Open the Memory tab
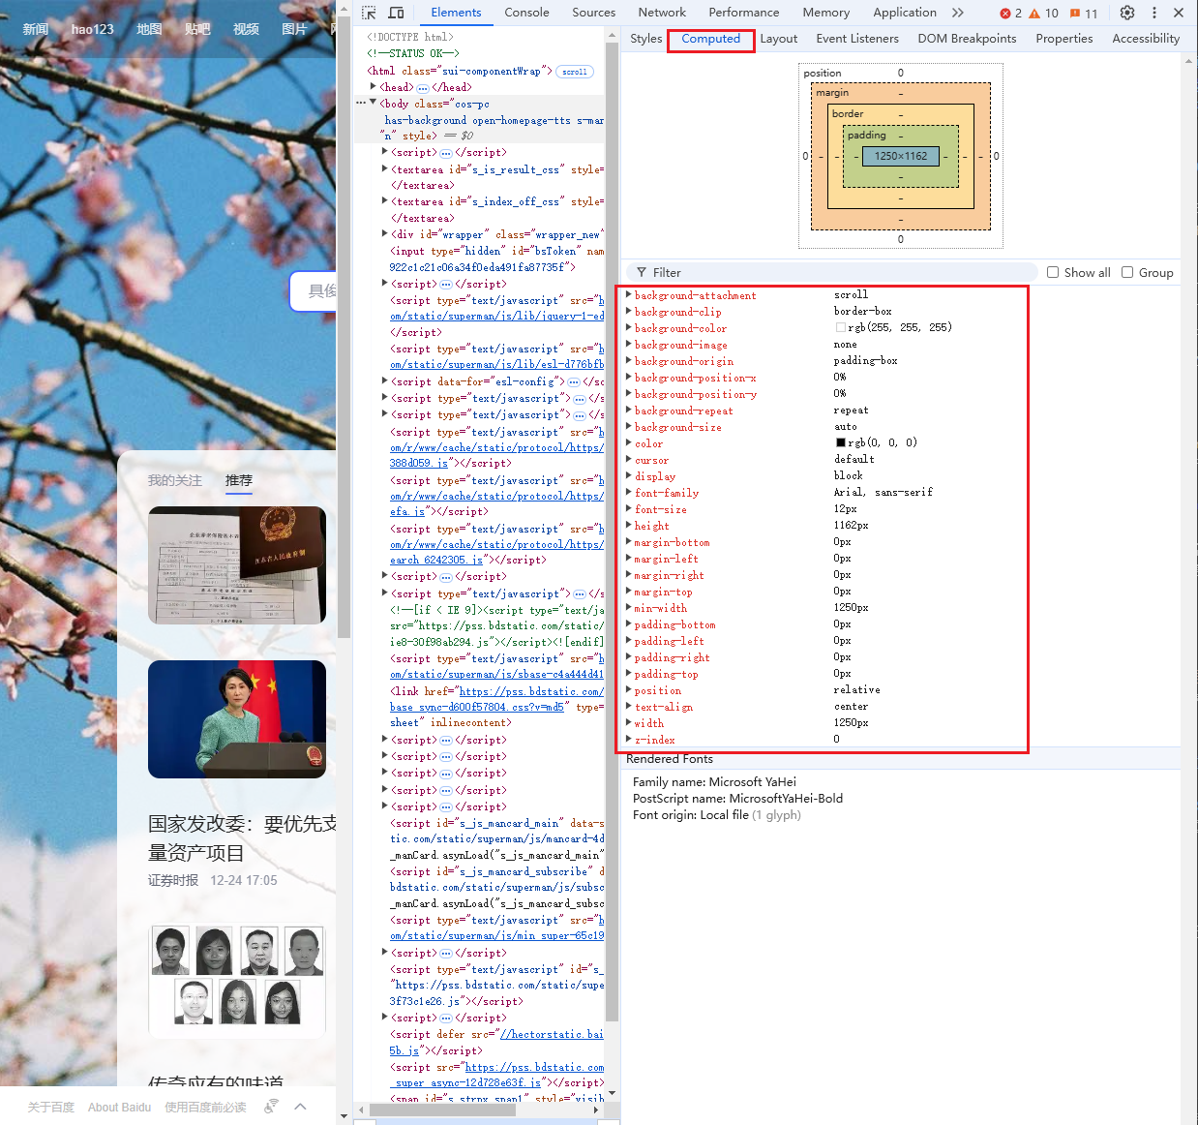 [825, 13]
